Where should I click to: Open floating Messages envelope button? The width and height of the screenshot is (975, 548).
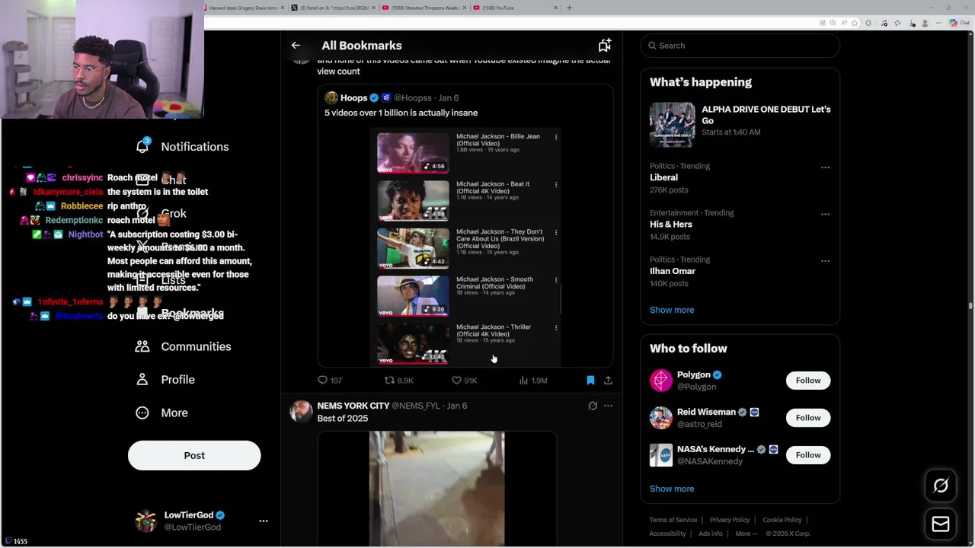coord(941,524)
